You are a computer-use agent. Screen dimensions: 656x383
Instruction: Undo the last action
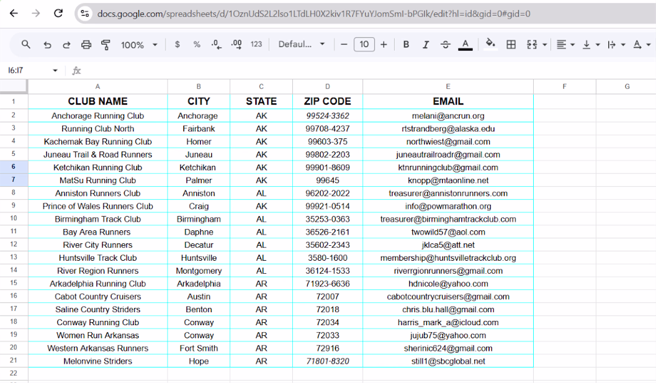pos(47,44)
